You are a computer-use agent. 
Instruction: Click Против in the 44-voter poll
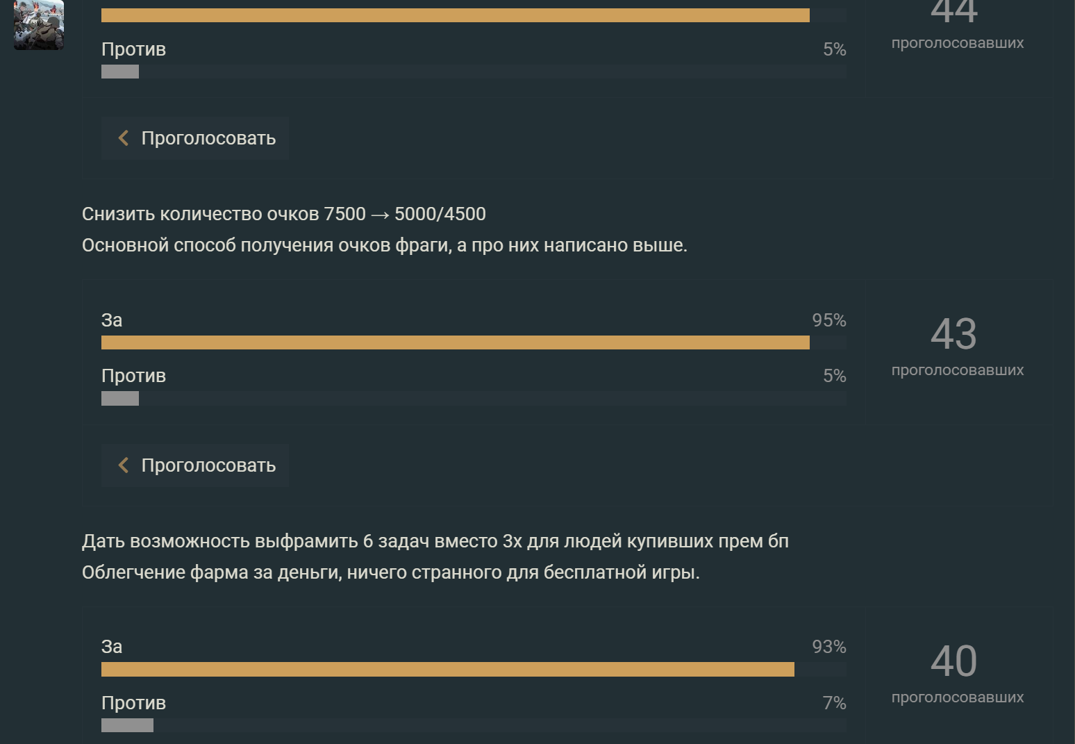[x=133, y=49]
